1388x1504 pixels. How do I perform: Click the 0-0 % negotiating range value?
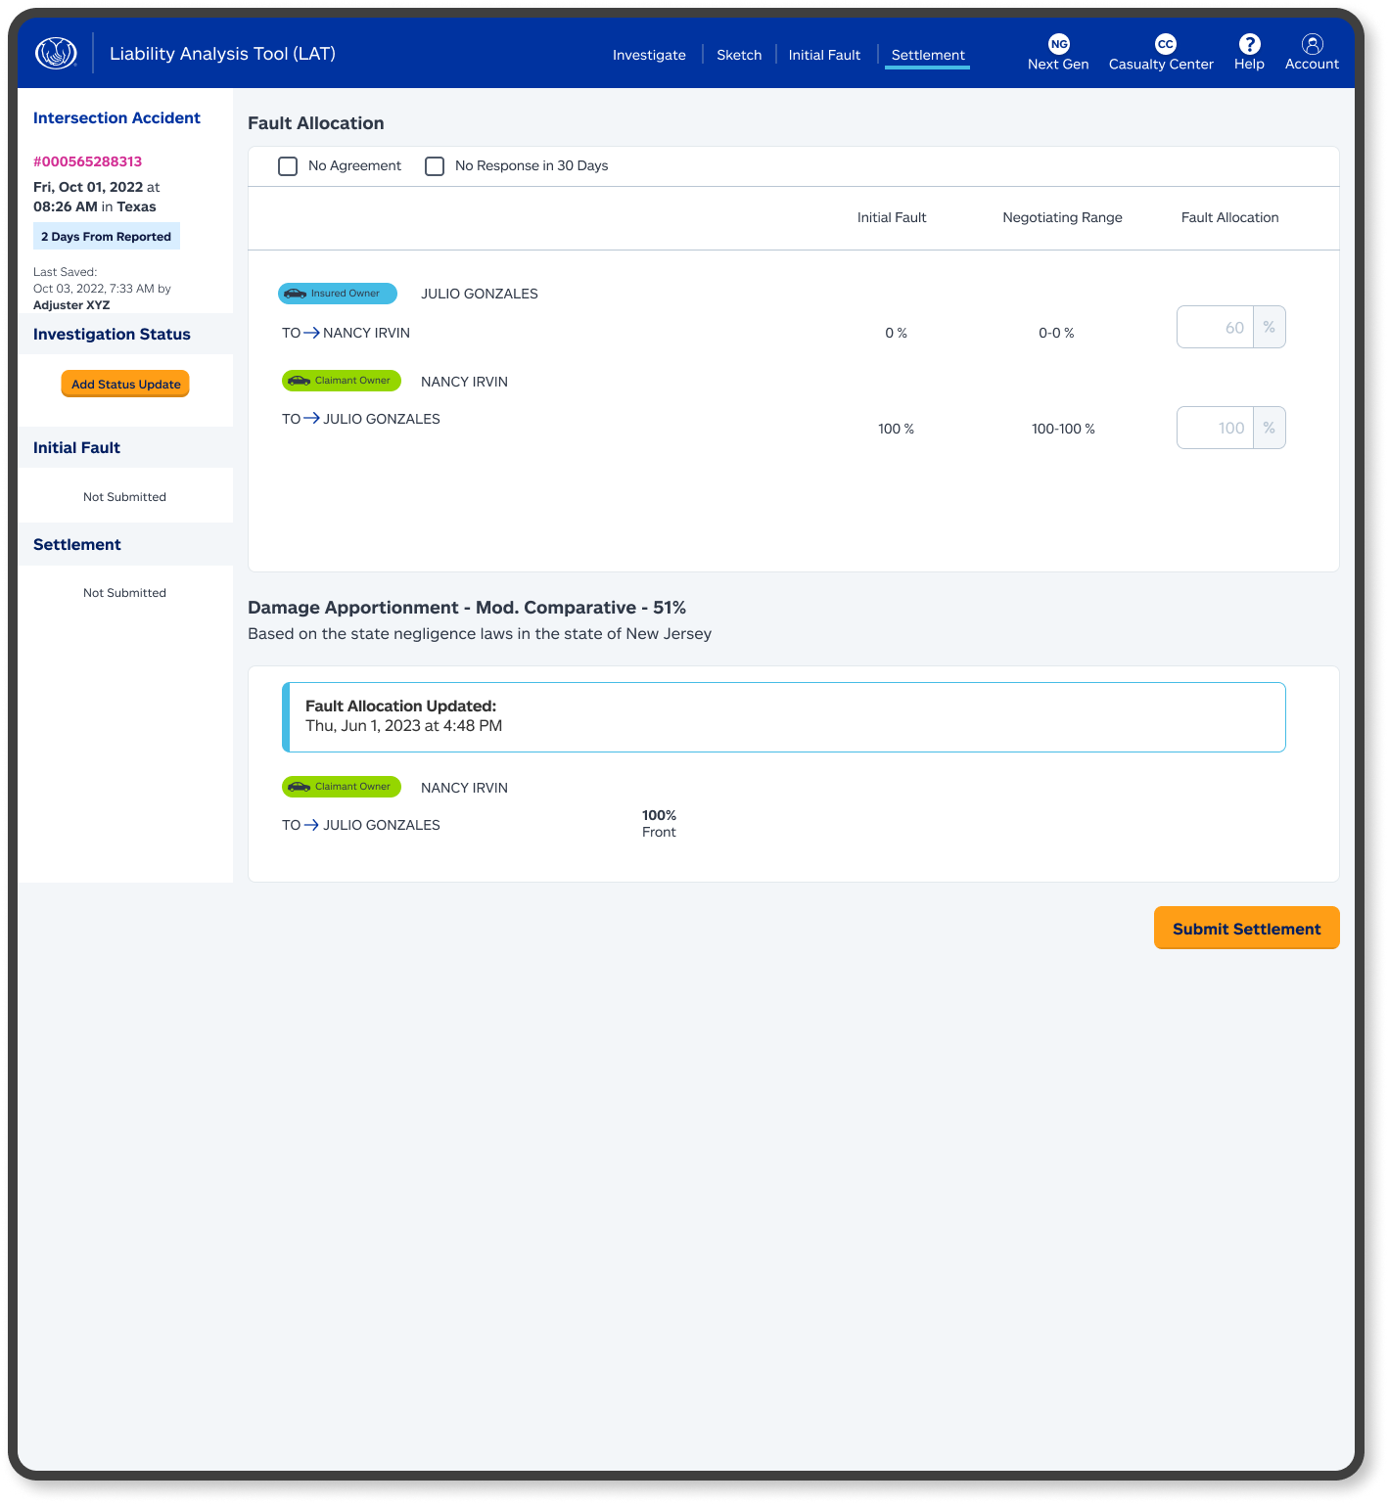click(x=1056, y=333)
